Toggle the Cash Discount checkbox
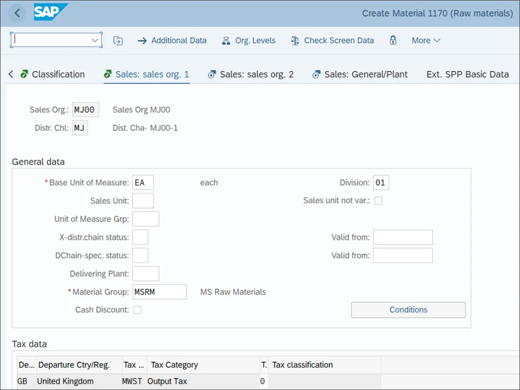The width and height of the screenshot is (520, 390). coord(137,310)
